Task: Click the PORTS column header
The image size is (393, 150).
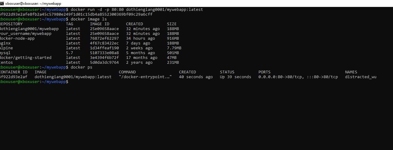Action: pos(264,72)
